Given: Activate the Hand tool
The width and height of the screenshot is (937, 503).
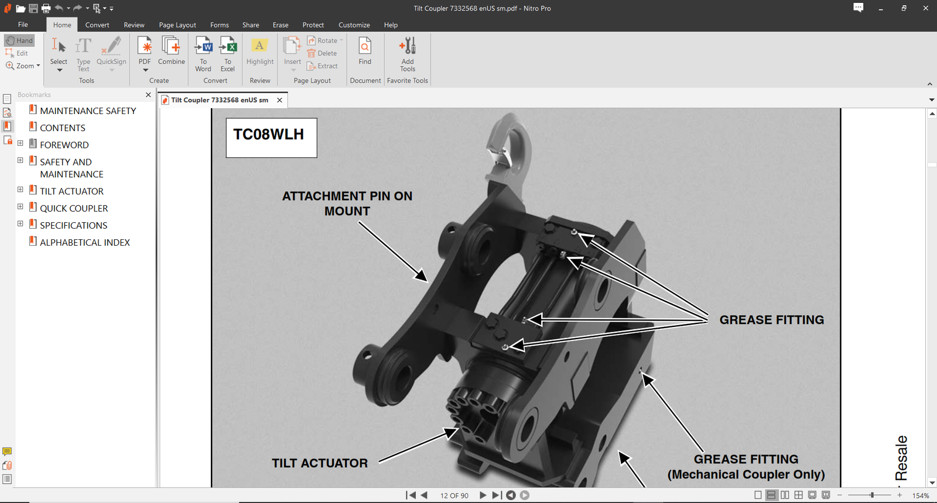Looking at the screenshot, I should [19, 40].
